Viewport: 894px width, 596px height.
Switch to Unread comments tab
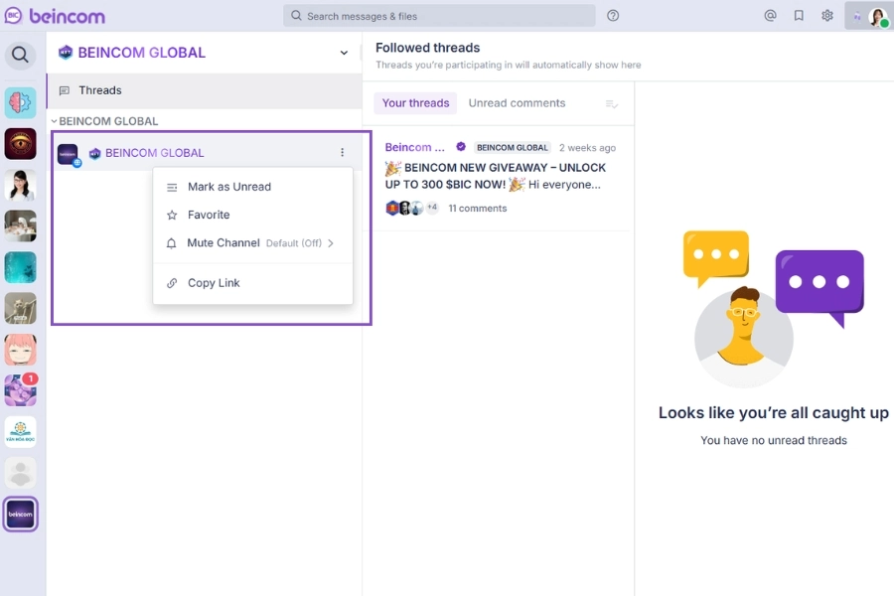(x=518, y=103)
